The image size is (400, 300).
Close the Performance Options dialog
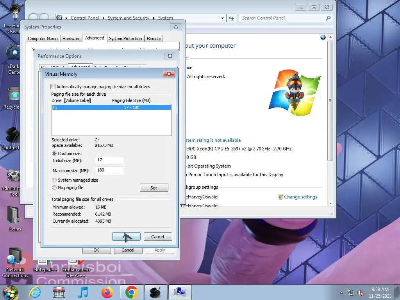[x=170, y=56]
